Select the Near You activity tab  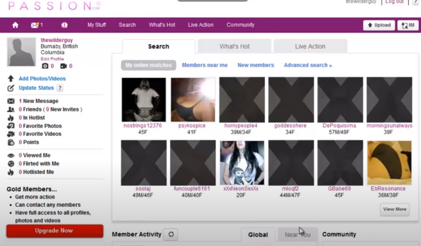click(x=297, y=235)
